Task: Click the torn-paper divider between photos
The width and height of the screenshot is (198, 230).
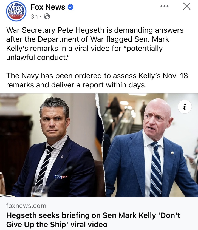Action: (x=101, y=145)
